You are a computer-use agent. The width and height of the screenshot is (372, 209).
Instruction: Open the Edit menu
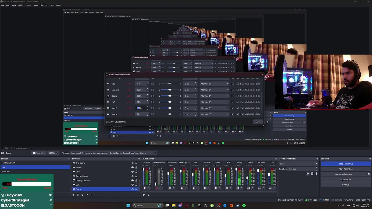(8, 5)
